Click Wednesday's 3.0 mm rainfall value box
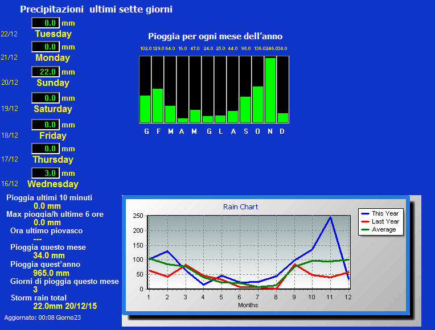 [x=46, y=173]
